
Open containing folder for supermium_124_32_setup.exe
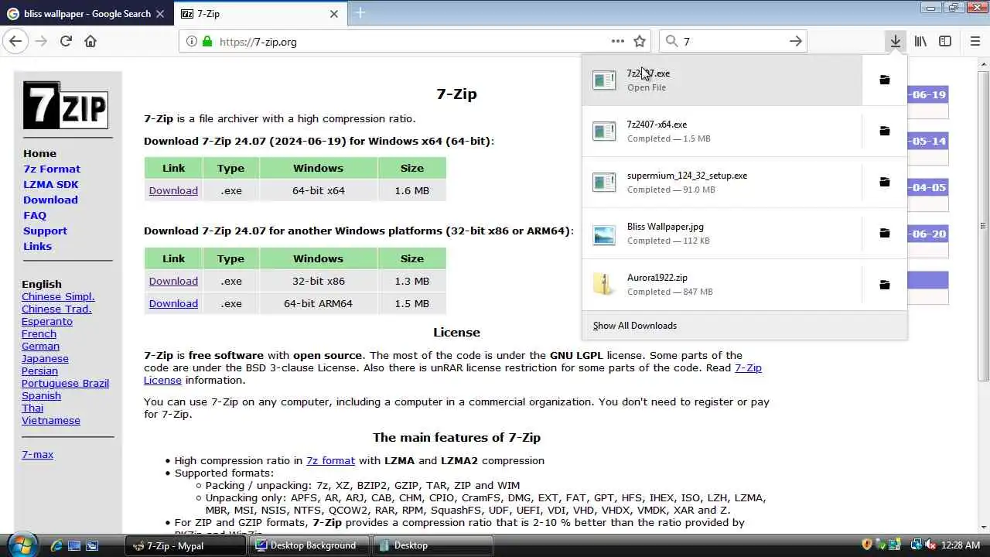885,182
